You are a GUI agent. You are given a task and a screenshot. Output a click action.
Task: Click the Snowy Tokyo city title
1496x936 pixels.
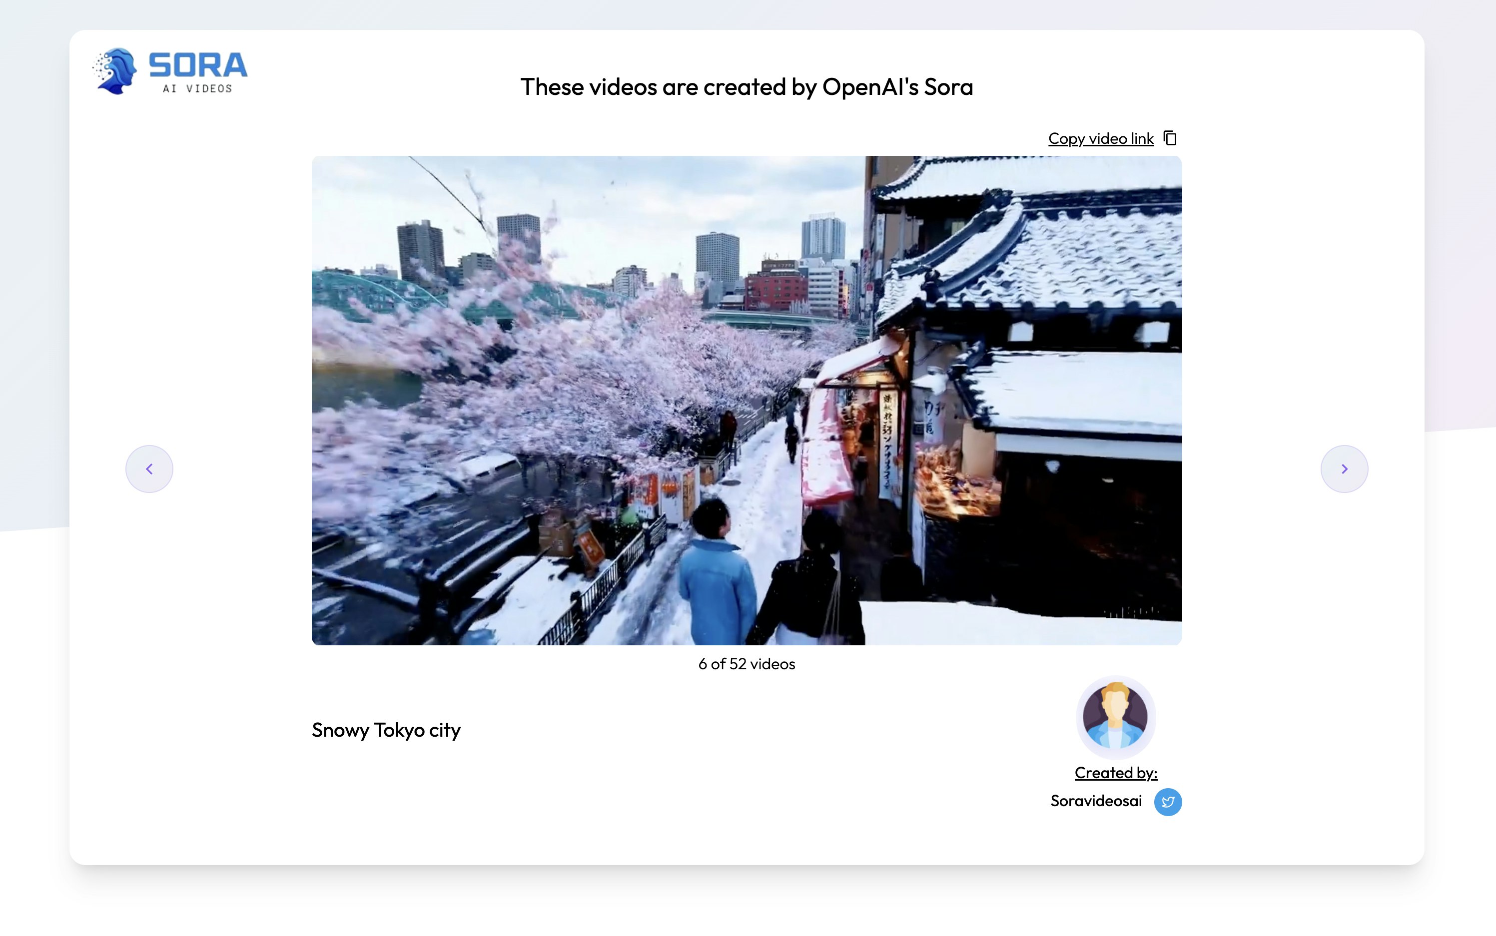point(386,730)
